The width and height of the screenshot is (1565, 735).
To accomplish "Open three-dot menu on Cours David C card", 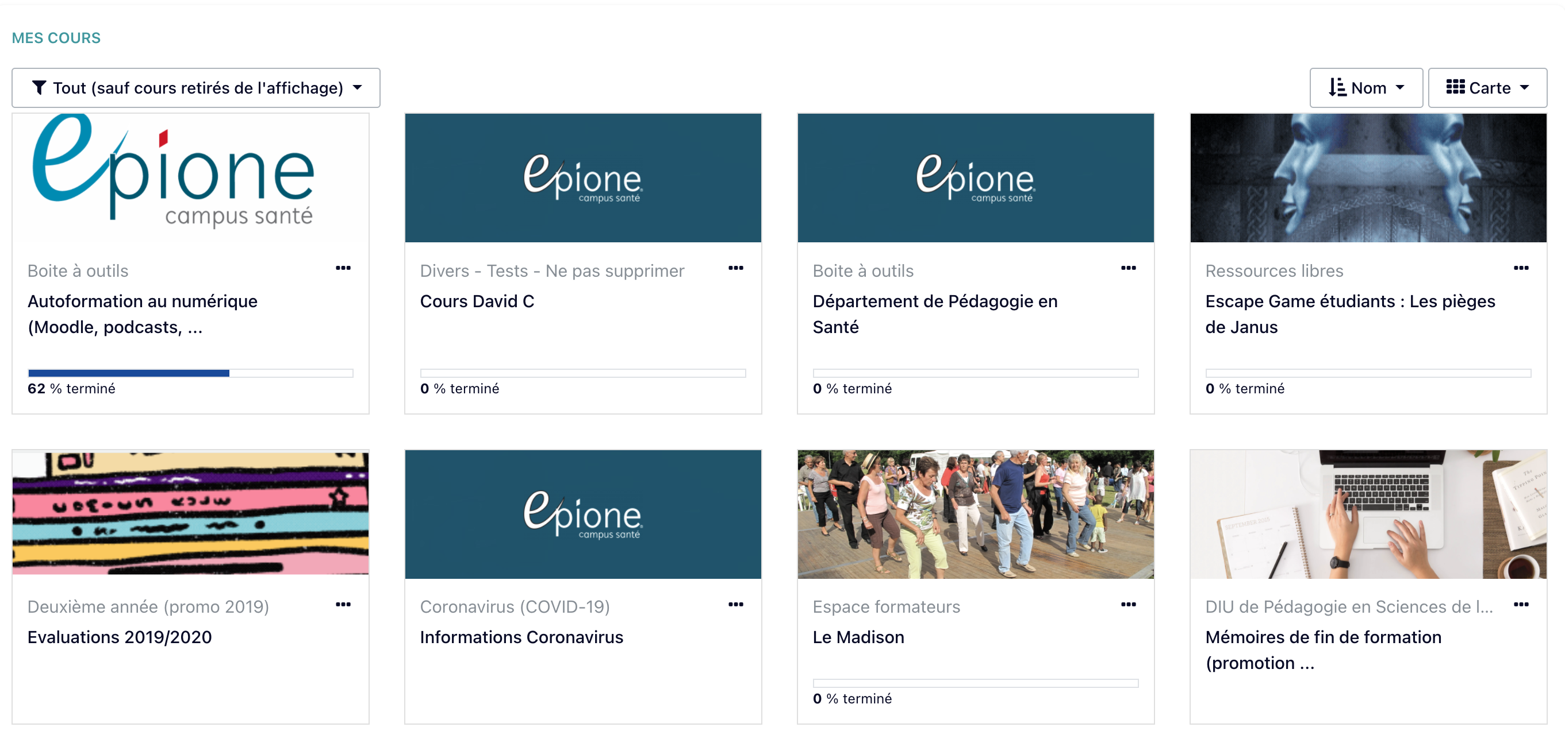I will click(x=736, y=268).
